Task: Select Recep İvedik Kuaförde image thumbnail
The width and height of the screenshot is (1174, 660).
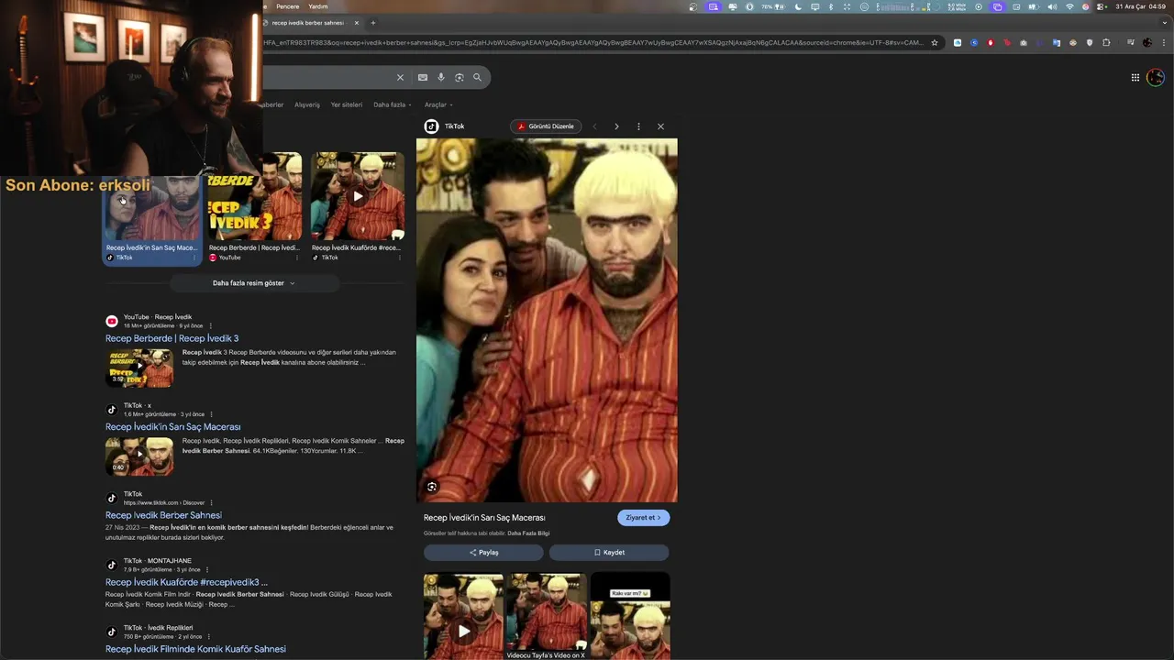Action: tap(358, 196)
